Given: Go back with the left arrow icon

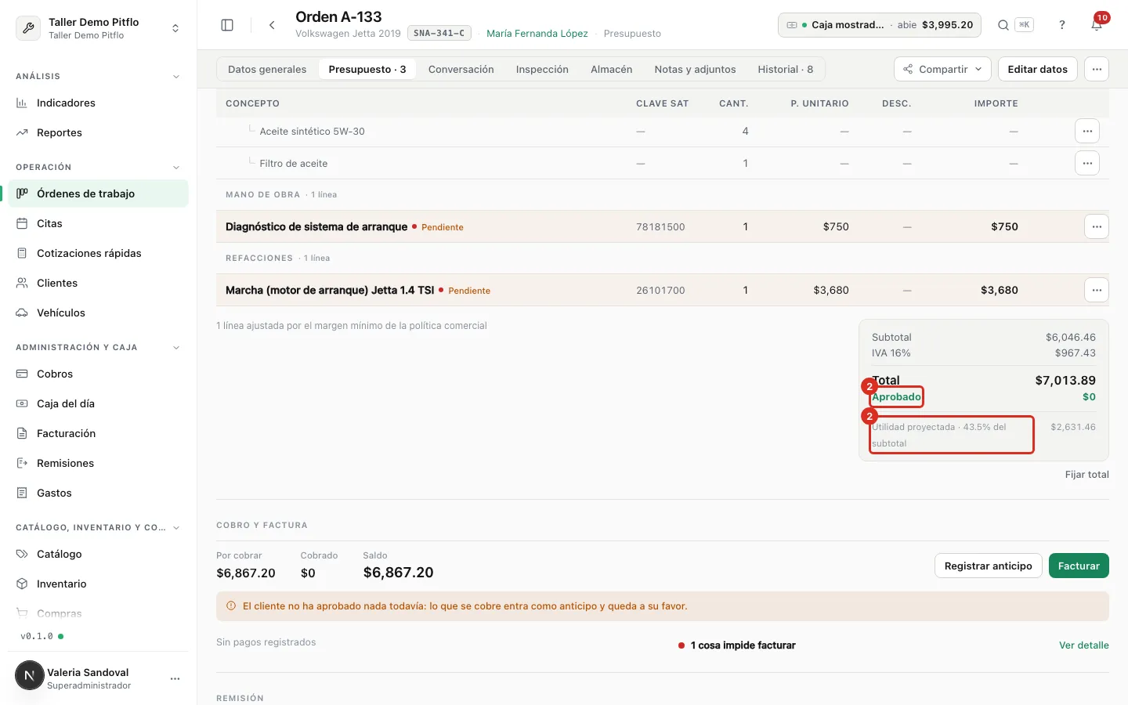Looking at the screenshot, I should coord(272,25).
